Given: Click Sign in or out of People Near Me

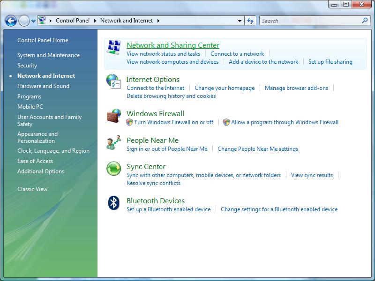Looking at the screenshot, I should (167, 149).
